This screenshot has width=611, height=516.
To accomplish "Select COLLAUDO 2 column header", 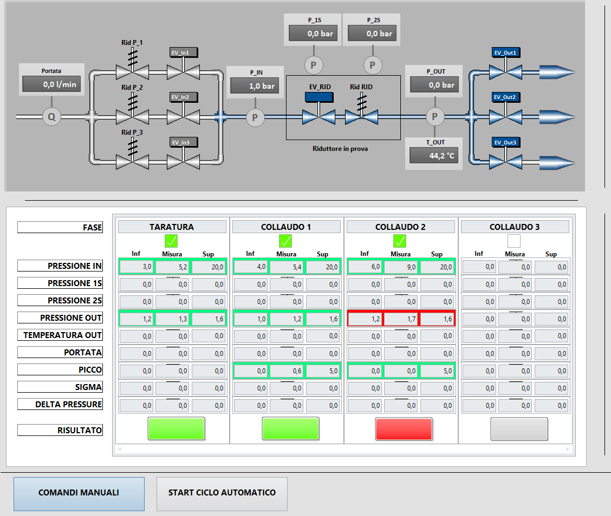I will click(x=400, y=227).
